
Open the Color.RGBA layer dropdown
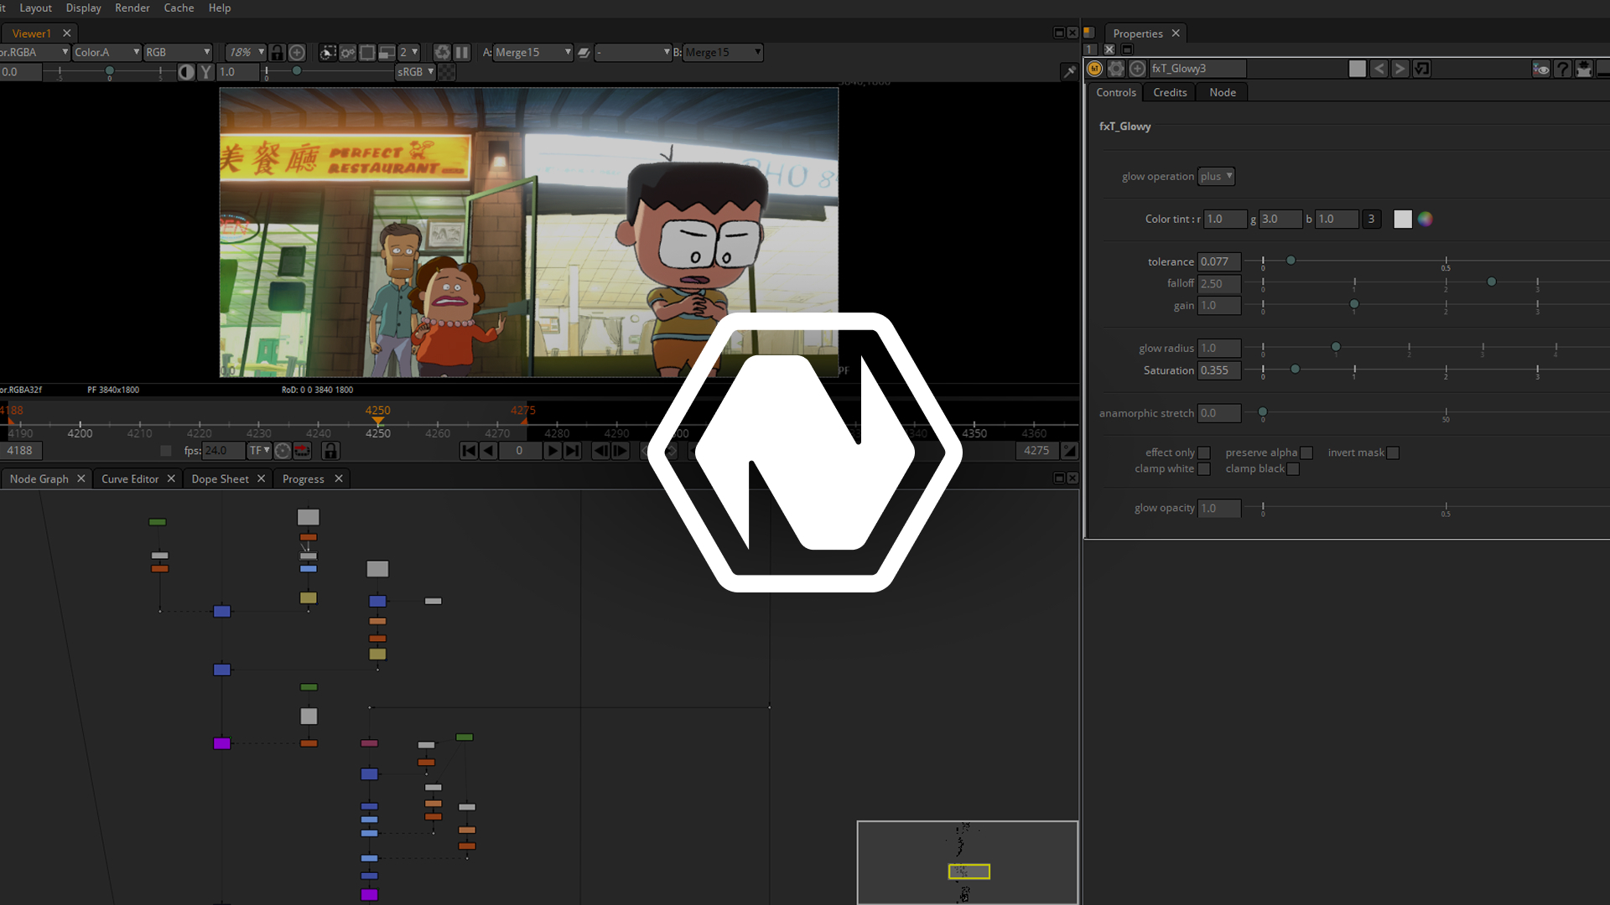tap(34, 52)
